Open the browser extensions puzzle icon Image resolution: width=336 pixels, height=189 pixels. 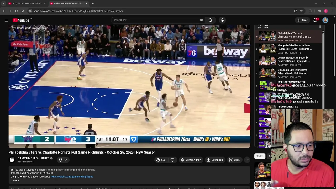[x=310, y=11]
